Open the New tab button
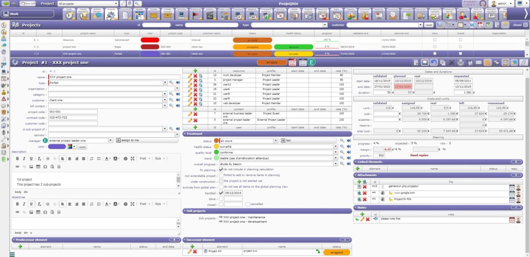This screenshot has width=530, height=257. pos(28,4)
